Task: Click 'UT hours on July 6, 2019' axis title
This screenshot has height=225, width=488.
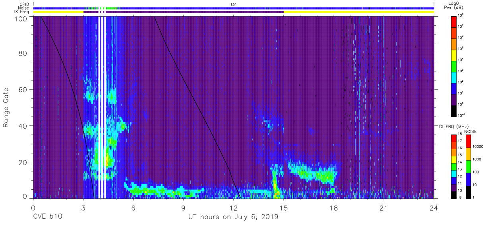Action: (x=233, y=217)
